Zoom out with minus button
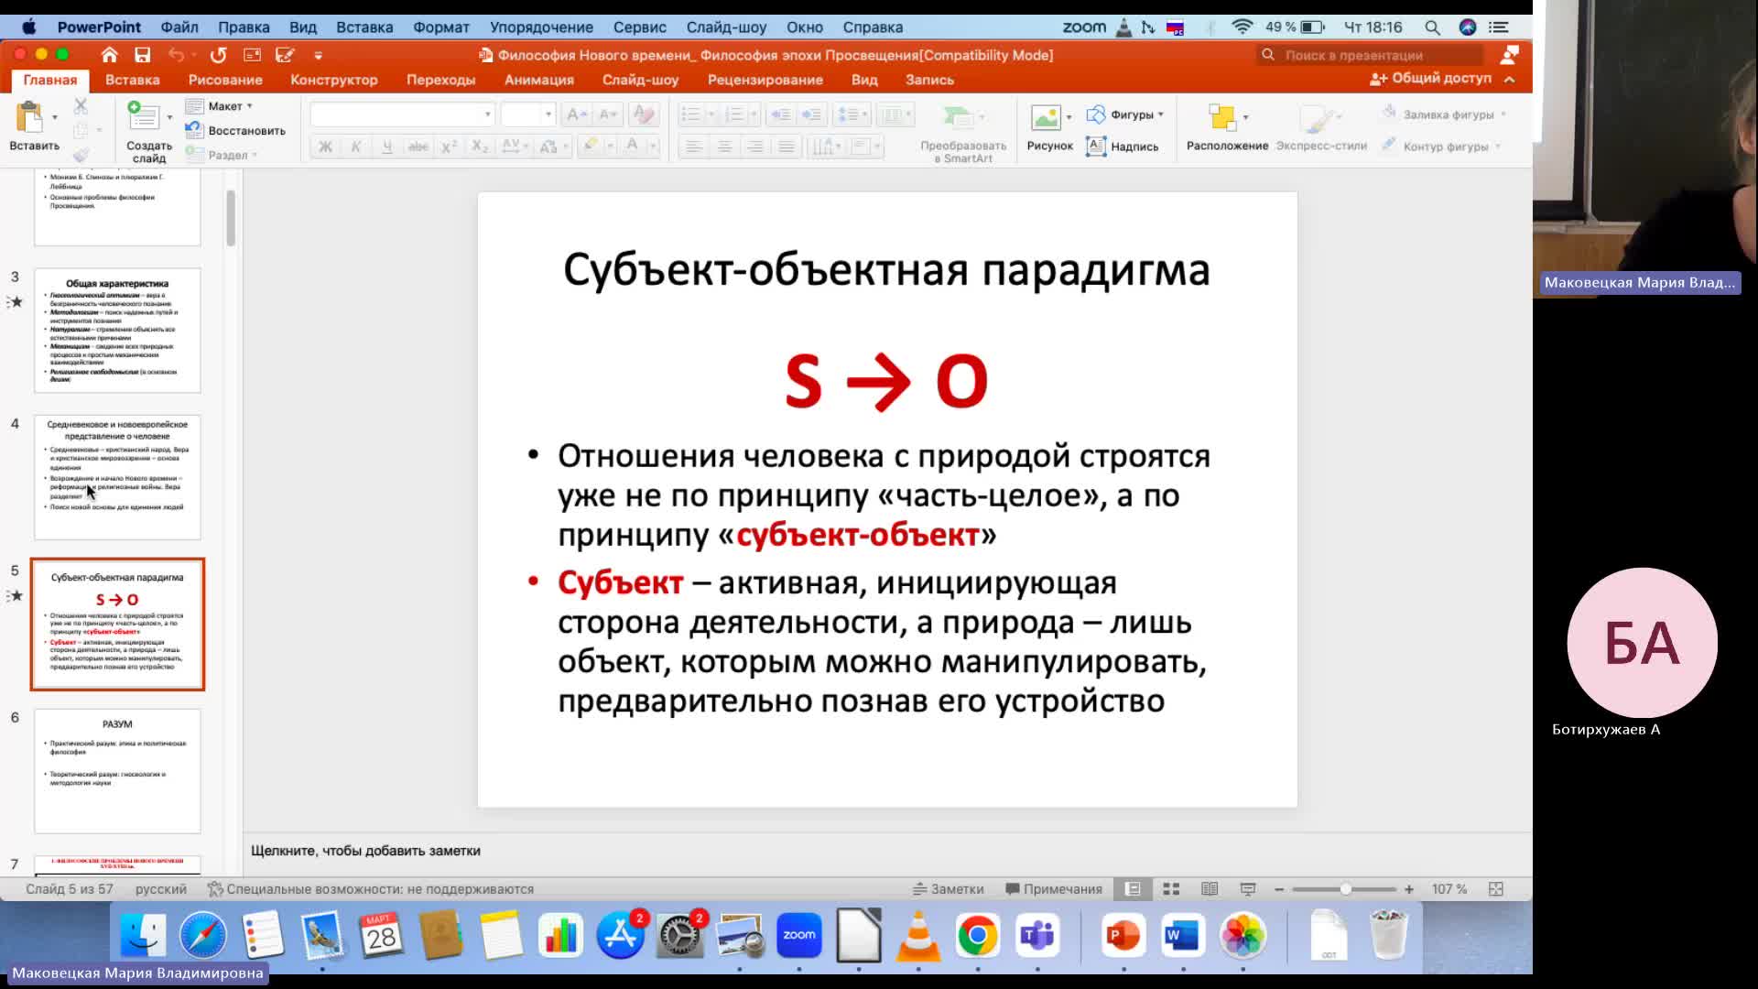1758x989 pixels. coord(1279,889)
